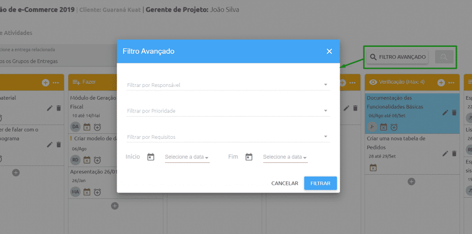The image size is (472, 234).
Task: Click the FILTRO AVANÇADO button
Action: 397,57
